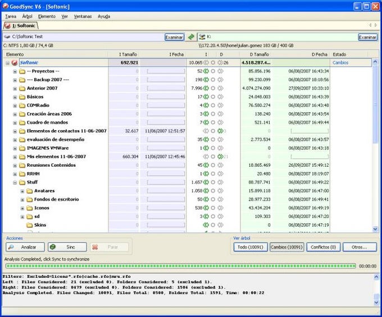
Task: Select do-nothing circle in Softonic root row
Action: click(213, 63)
